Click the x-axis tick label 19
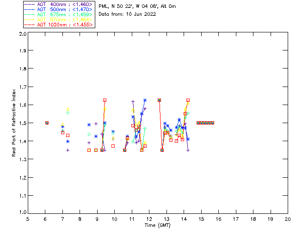 point(271,219)
